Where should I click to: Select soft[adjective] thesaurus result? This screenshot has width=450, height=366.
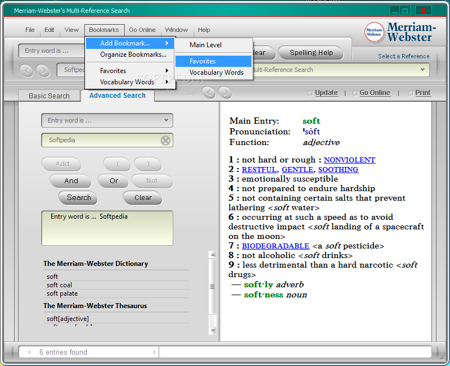click(x=116, y=319)
